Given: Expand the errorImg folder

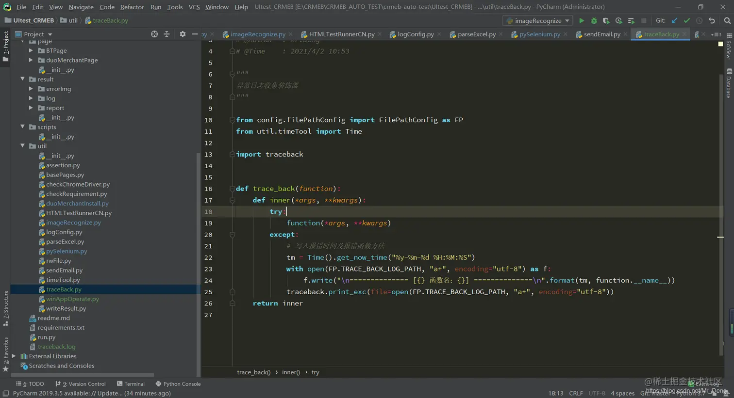Looking at the screenshot, I should pos(31,89).
